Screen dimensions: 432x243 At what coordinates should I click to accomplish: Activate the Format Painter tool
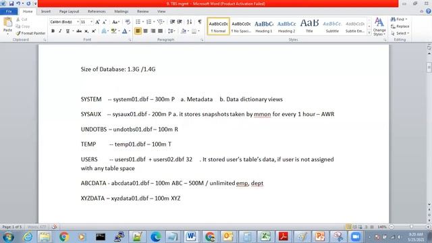[30, 33]
